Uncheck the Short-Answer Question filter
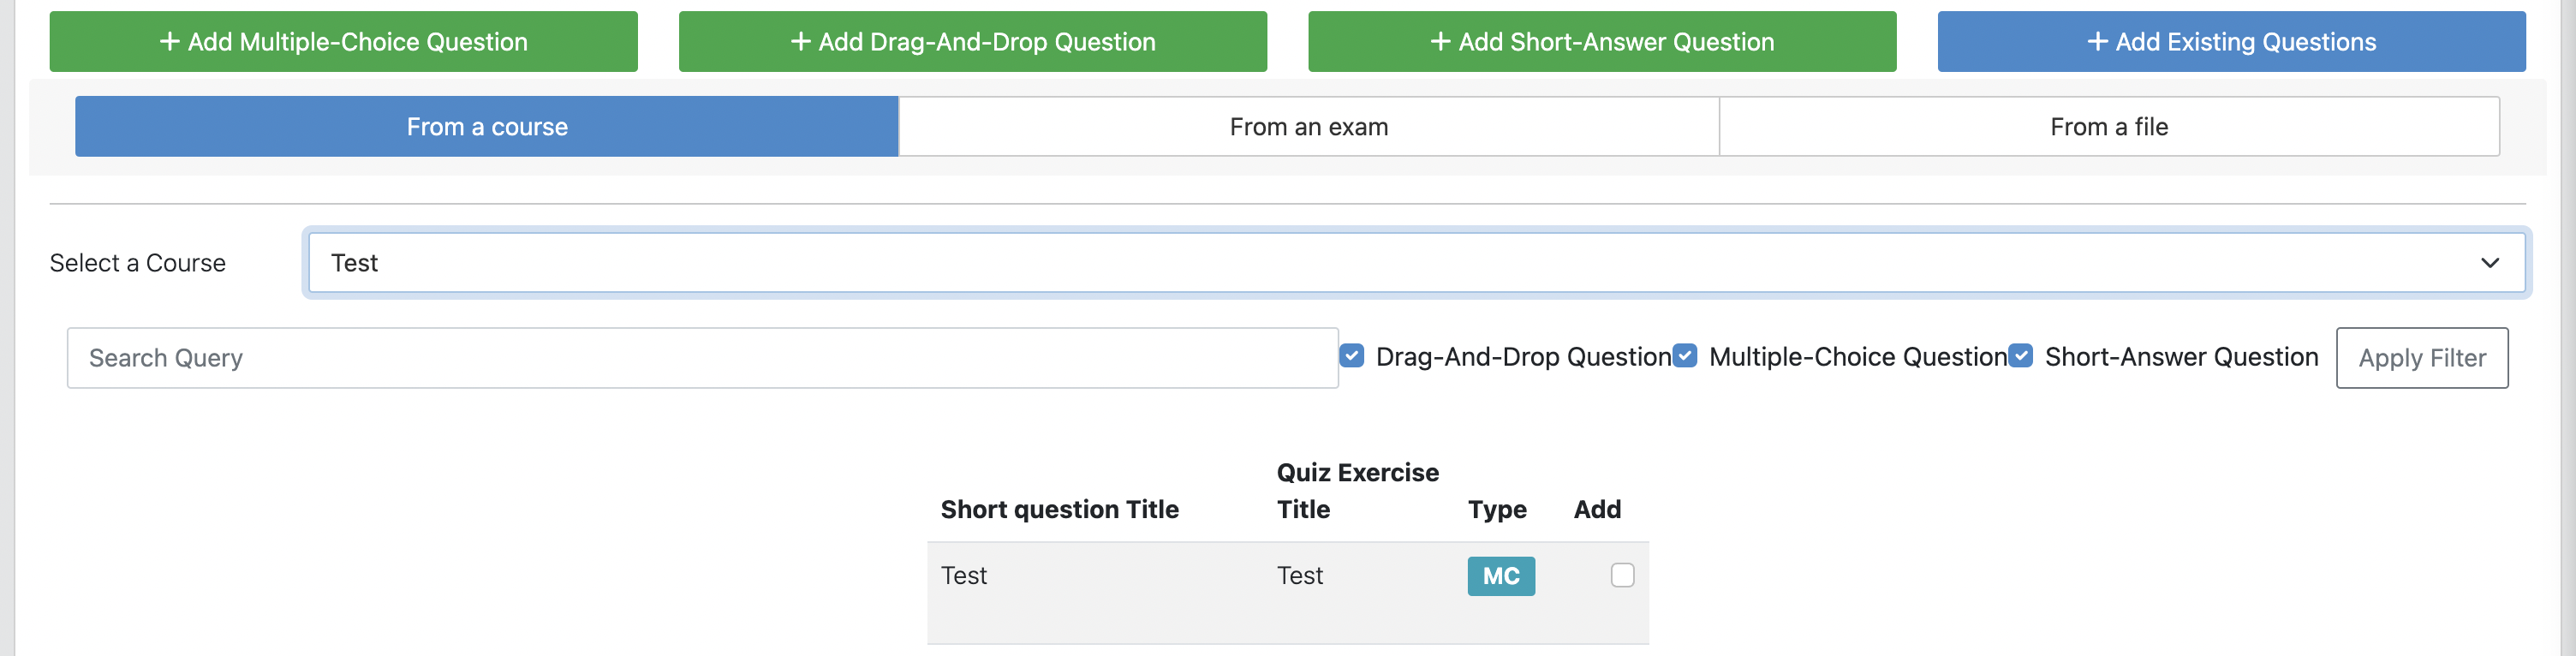 [2021, 356]
